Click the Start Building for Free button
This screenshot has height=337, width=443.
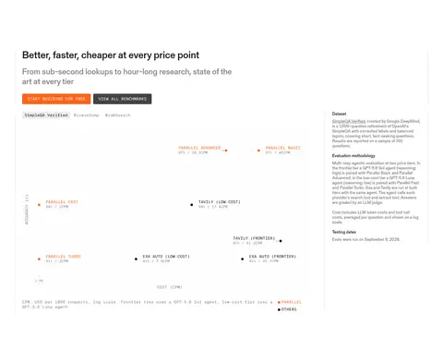click(x=56, y=99)
